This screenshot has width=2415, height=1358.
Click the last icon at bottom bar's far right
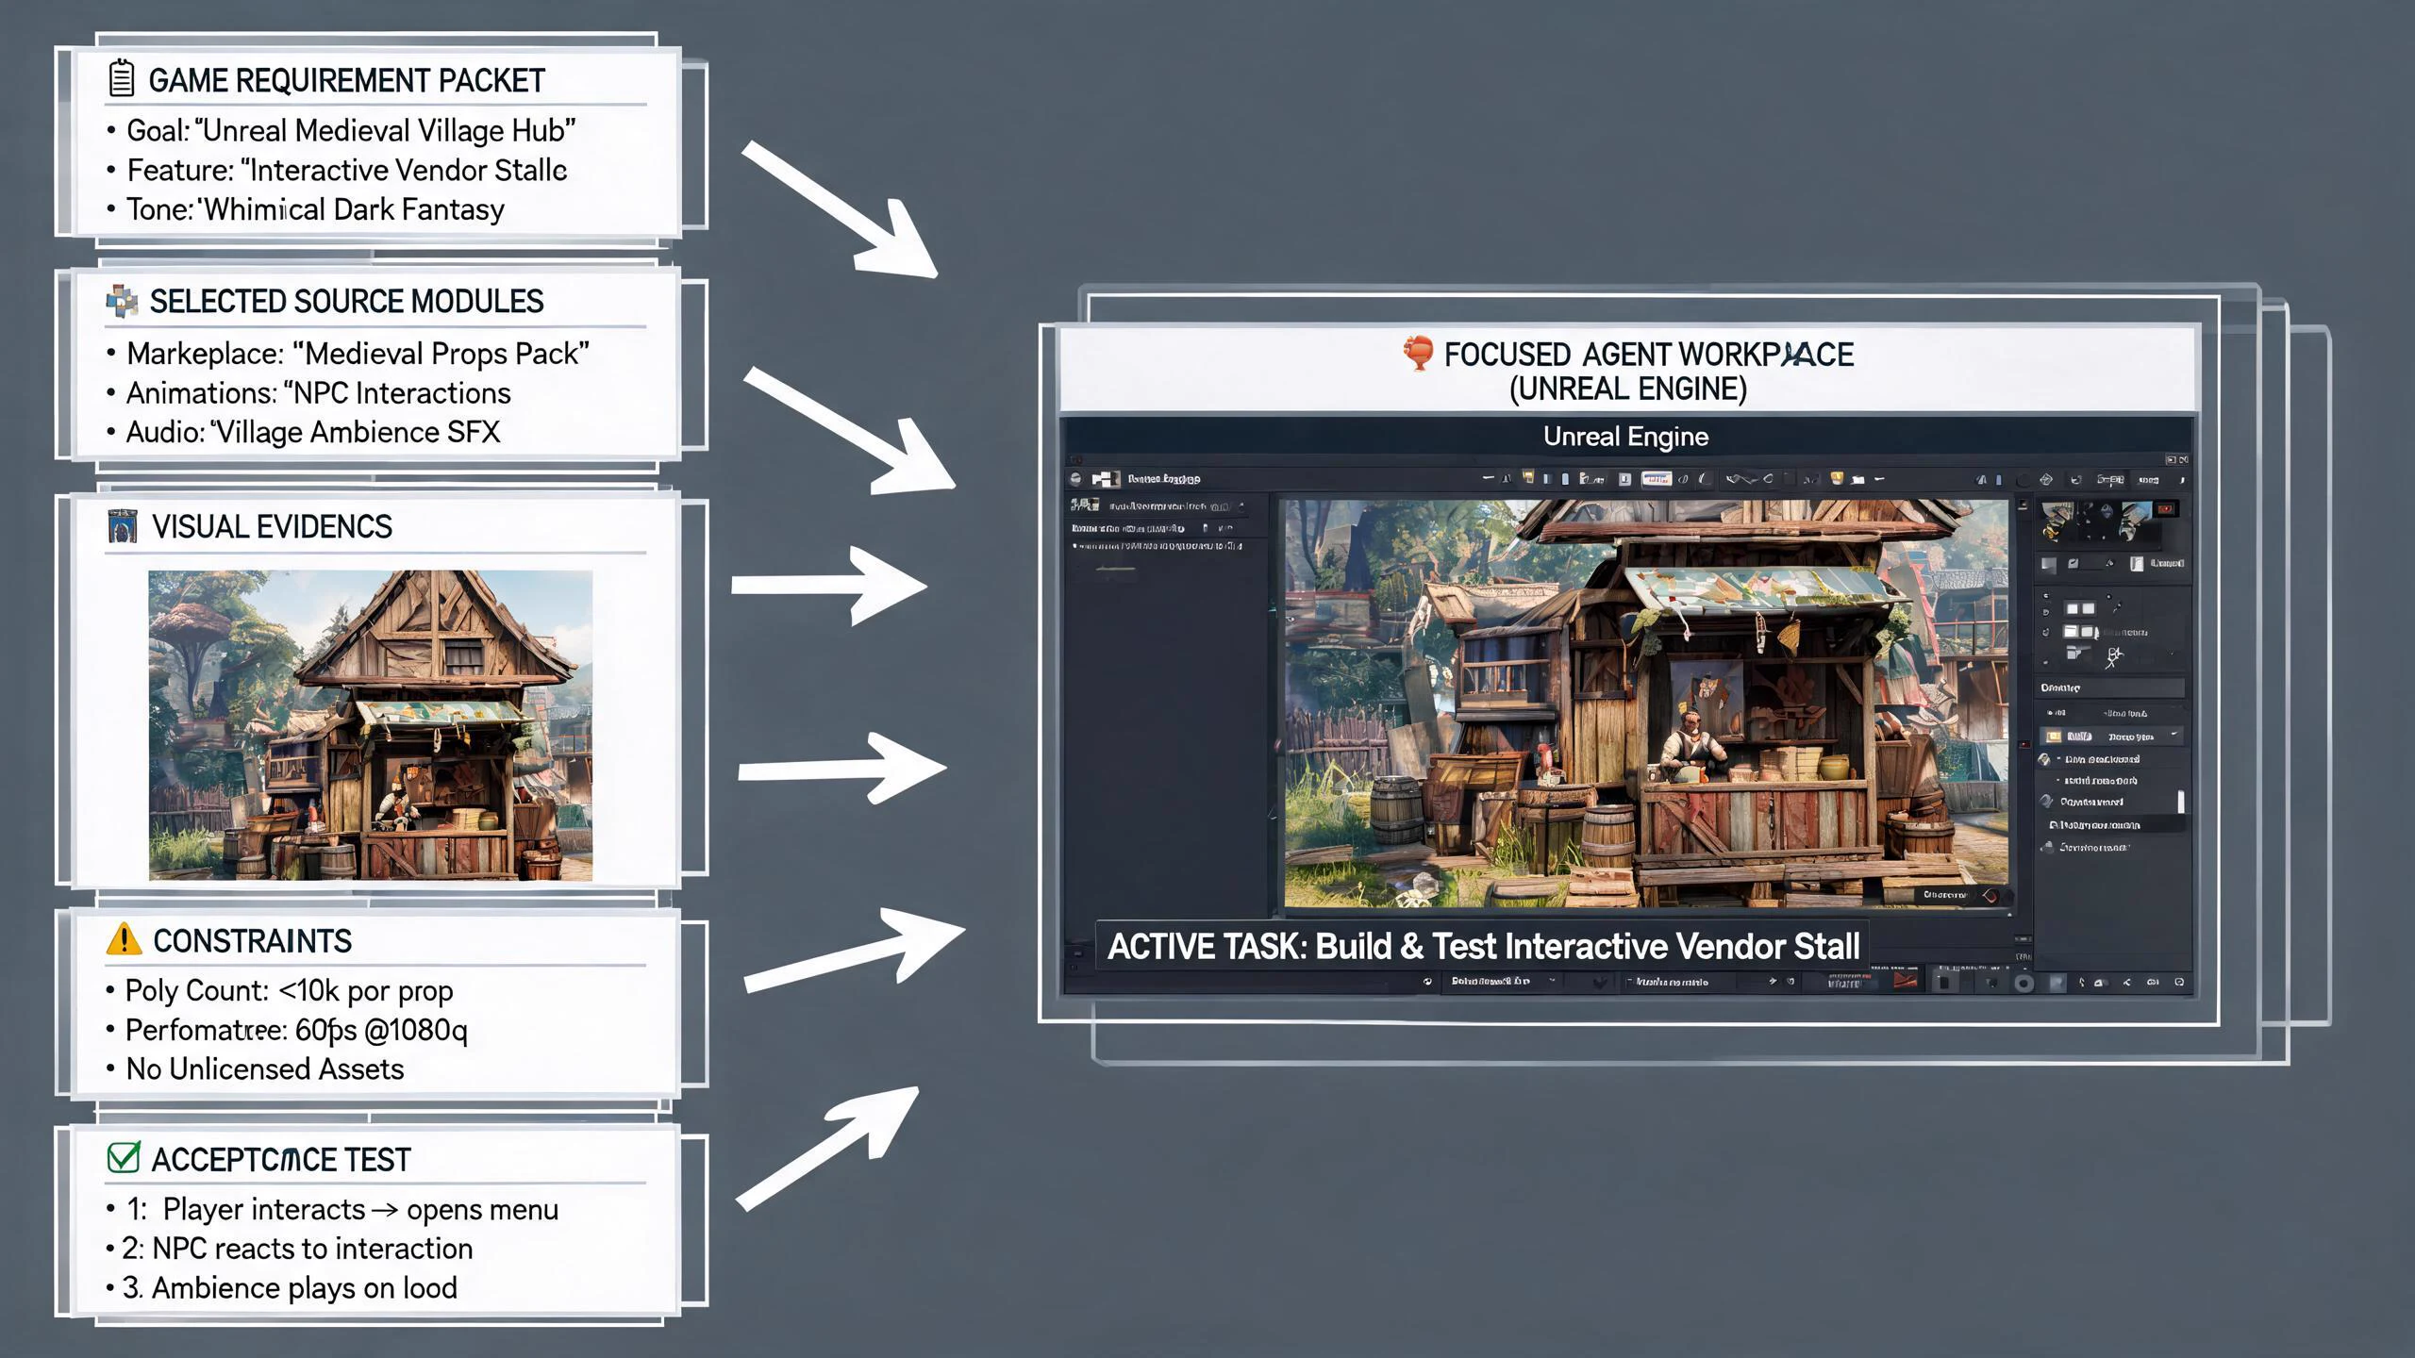pos(2179,982)
